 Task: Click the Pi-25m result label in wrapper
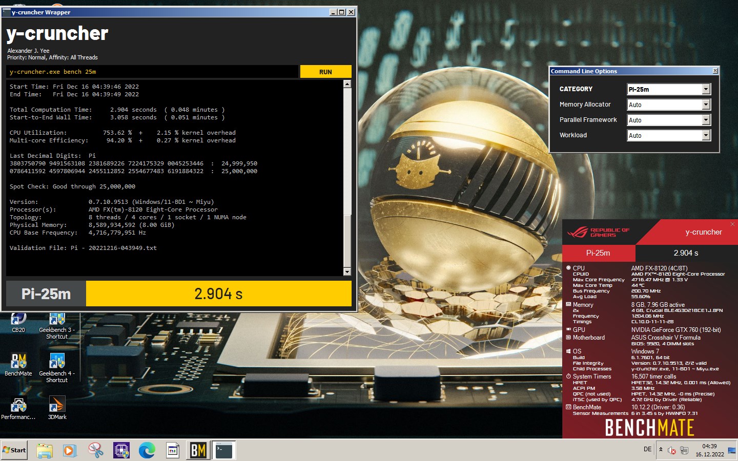[46, 294]
